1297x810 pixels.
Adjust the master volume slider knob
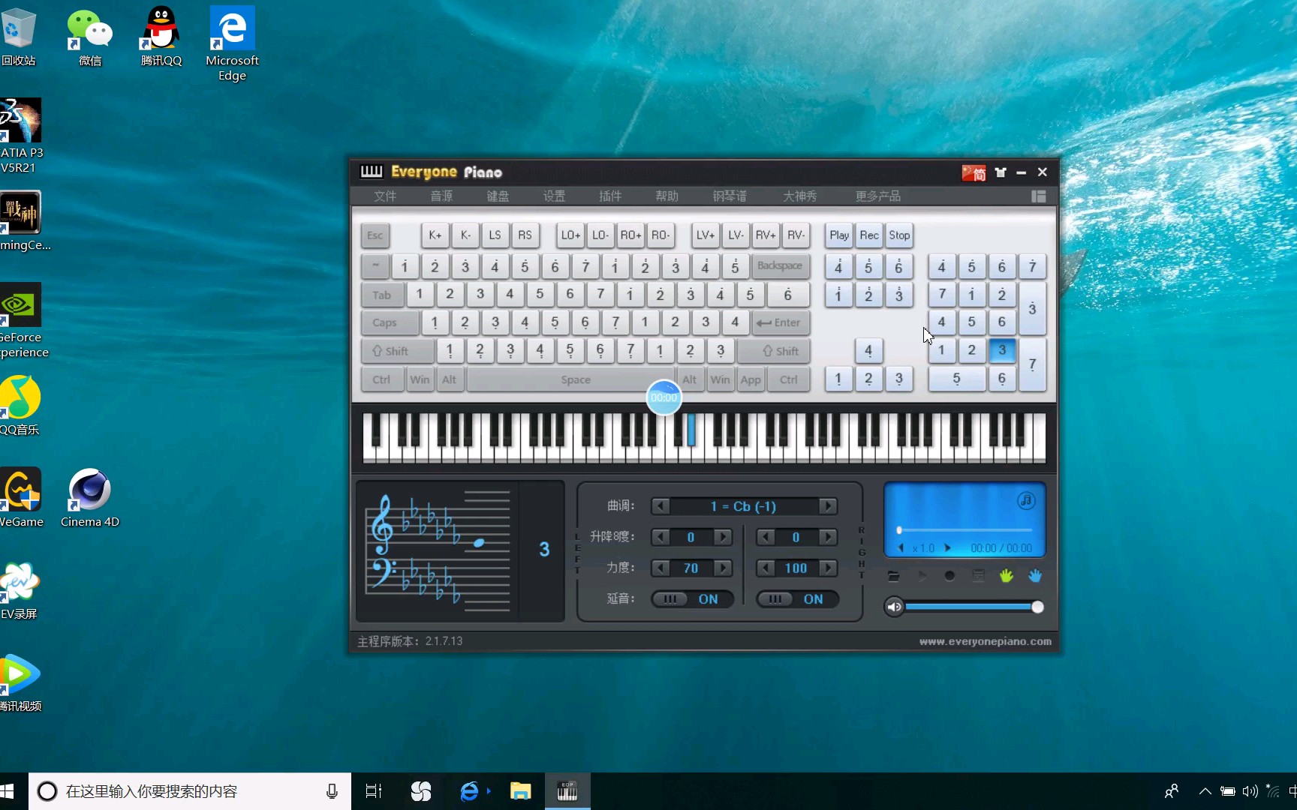click(x=1037, y=607)
